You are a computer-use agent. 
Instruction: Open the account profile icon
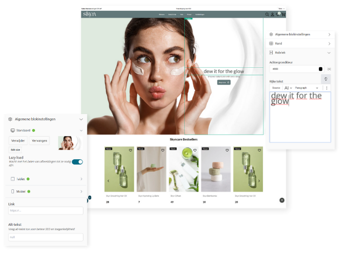click(272, 15)
